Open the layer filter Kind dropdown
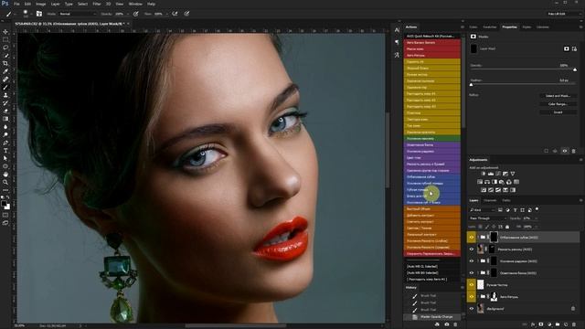The height and width of the screenshot is (329, 585). tap(482, 210)
